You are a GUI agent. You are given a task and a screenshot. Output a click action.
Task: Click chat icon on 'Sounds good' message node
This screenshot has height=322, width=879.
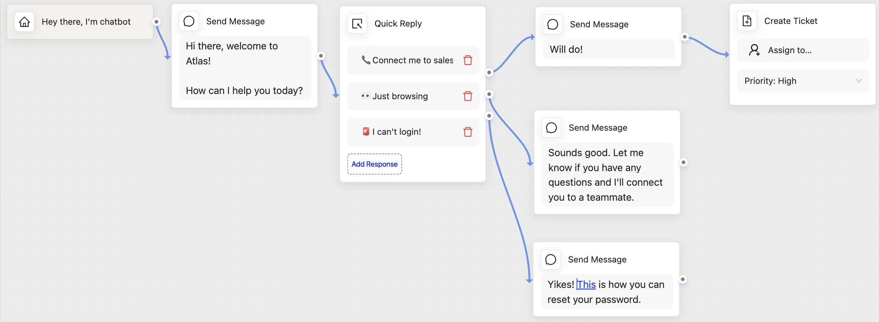(551, 128)
